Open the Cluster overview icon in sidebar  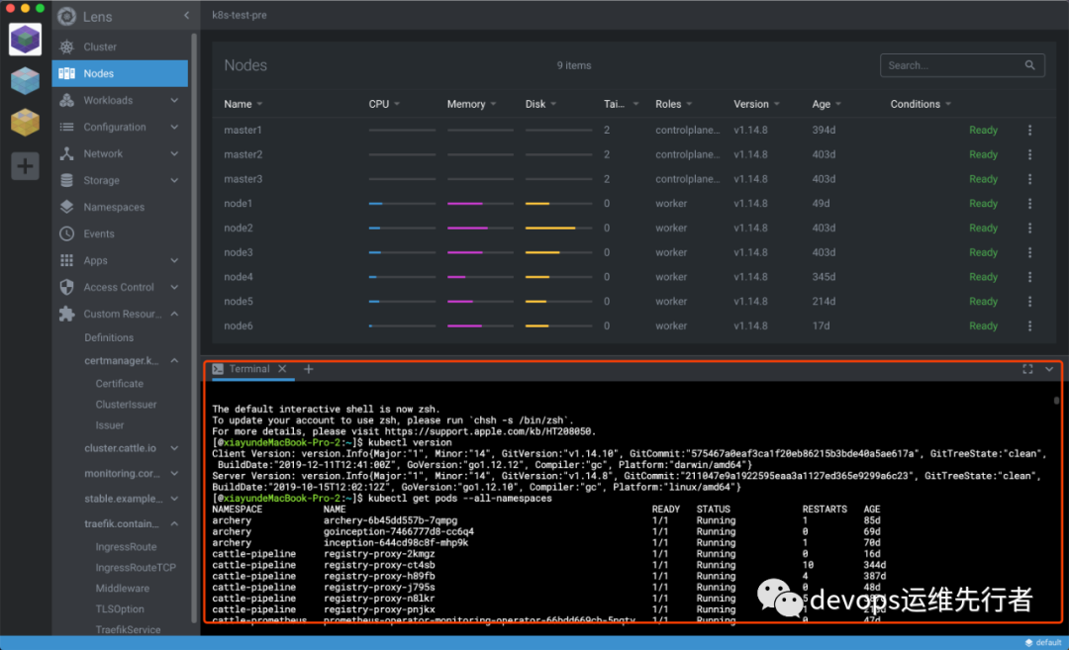click(x=67, y=47)
